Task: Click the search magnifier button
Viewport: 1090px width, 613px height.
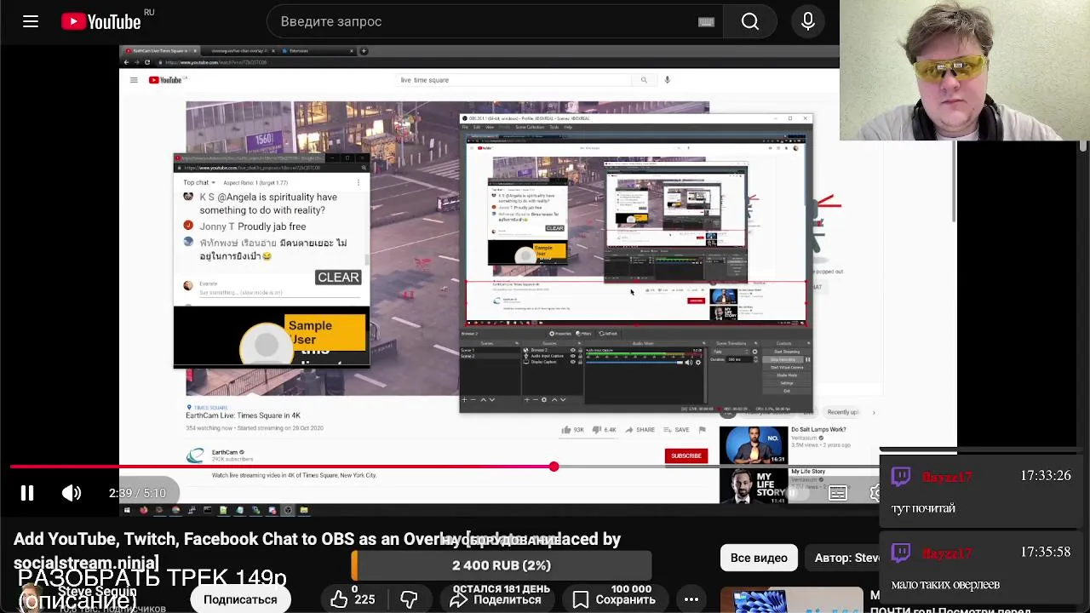Action: point(750,21)
